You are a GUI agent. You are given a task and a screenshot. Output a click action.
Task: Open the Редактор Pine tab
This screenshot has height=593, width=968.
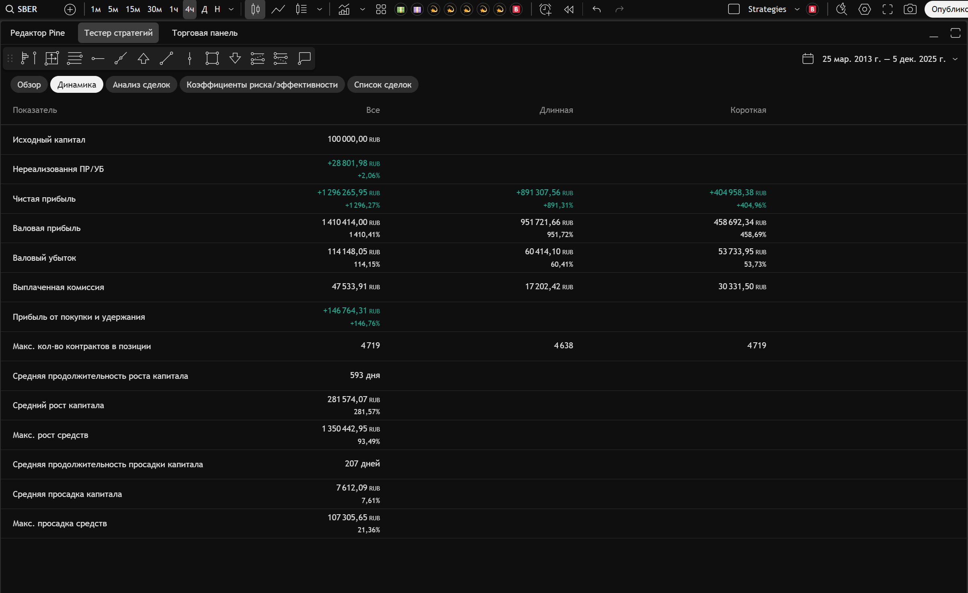click(37, 33)
